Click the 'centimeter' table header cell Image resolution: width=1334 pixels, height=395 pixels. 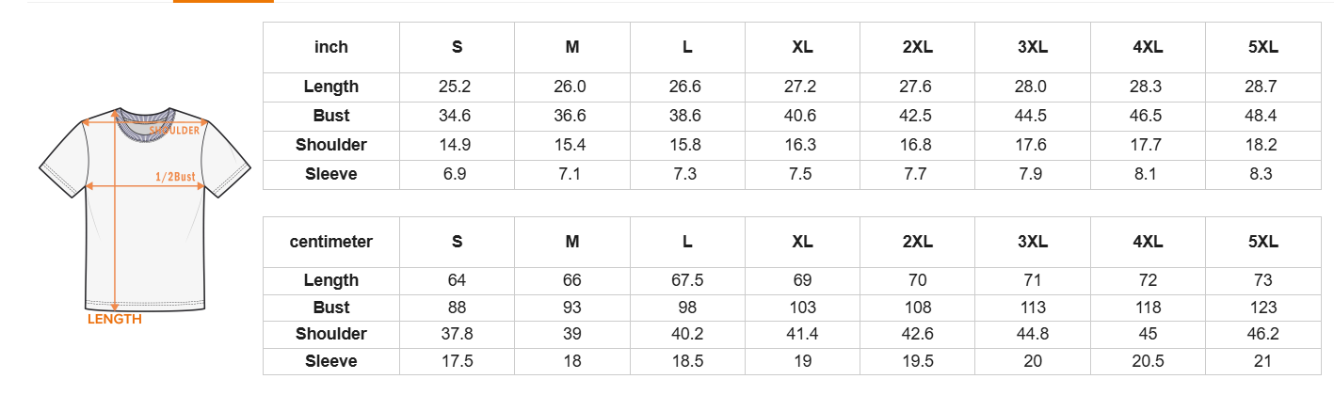coord(330,242)
